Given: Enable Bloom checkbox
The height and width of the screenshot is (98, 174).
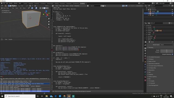Looking at the screenshot, I should coord(149,59).
